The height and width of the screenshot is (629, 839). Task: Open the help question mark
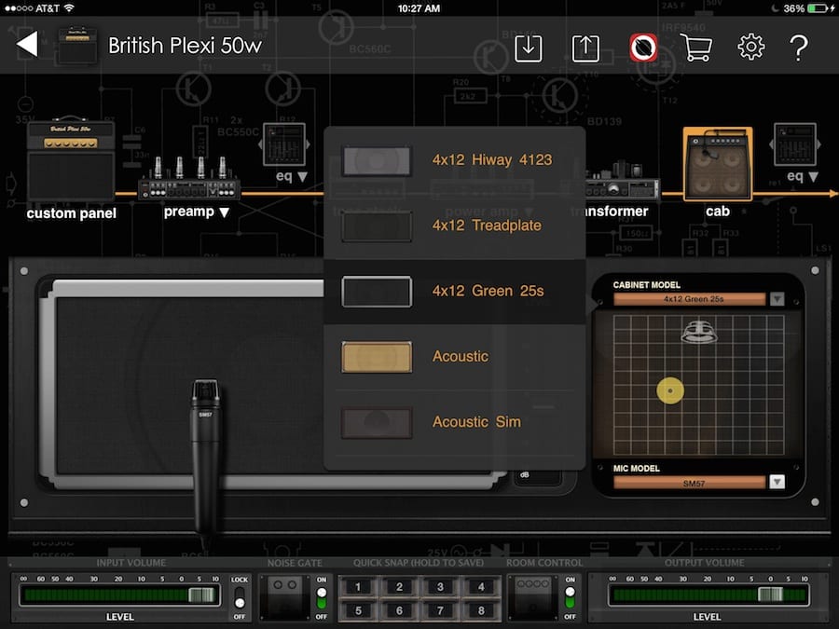(799, 48)
